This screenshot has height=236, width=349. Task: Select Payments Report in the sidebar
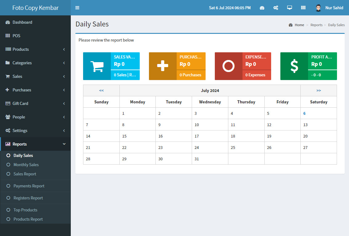(29, 186)
